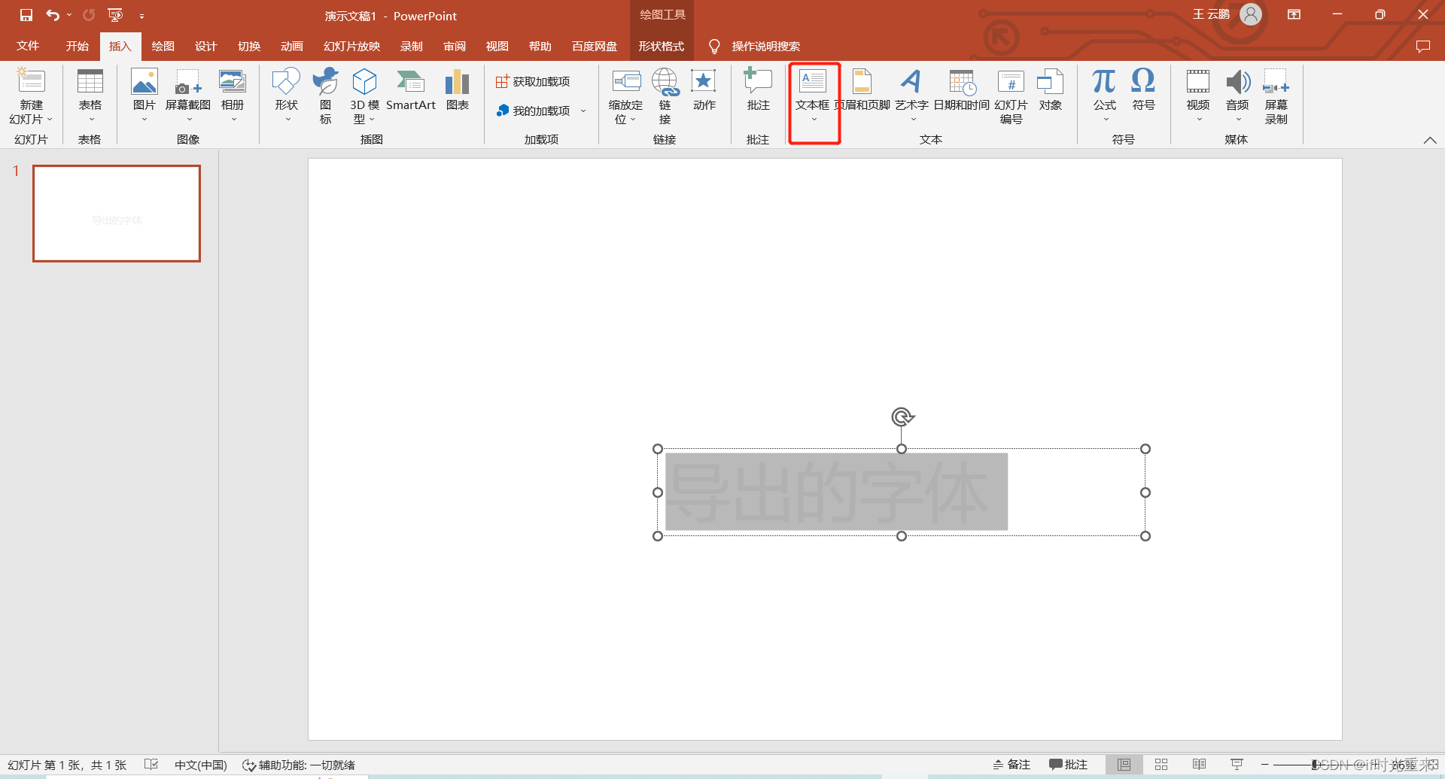The image size is (1445, 779).
Task: Collapse the ribbon with the chevron
Action: tap(1430, 140)
